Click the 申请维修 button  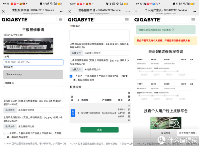(x=166, y=133)
